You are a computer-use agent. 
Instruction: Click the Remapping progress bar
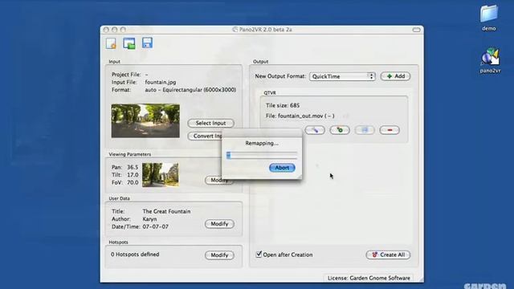262,155
